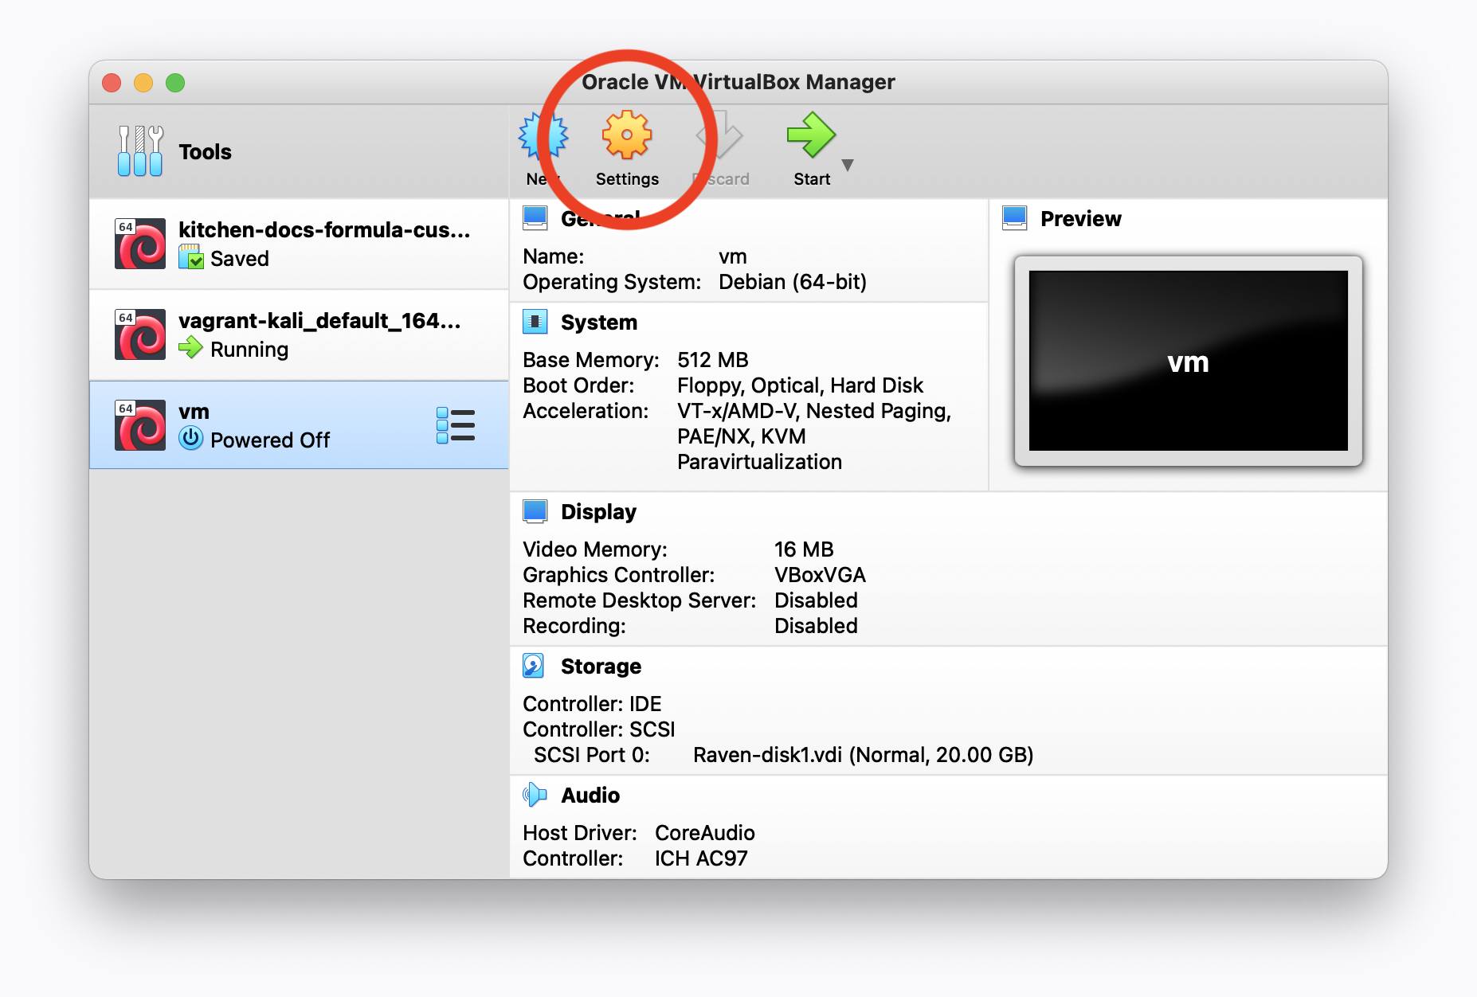
Task: Click the Audio speaker icon
Action: point(535,794)
